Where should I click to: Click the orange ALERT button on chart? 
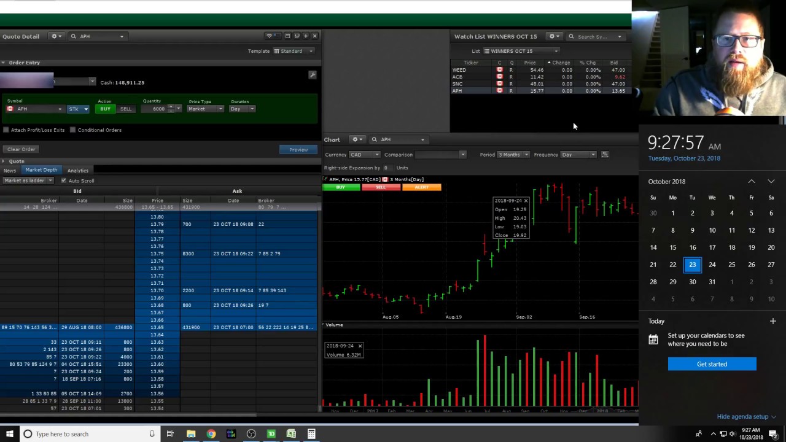click(x=422, y=187)
